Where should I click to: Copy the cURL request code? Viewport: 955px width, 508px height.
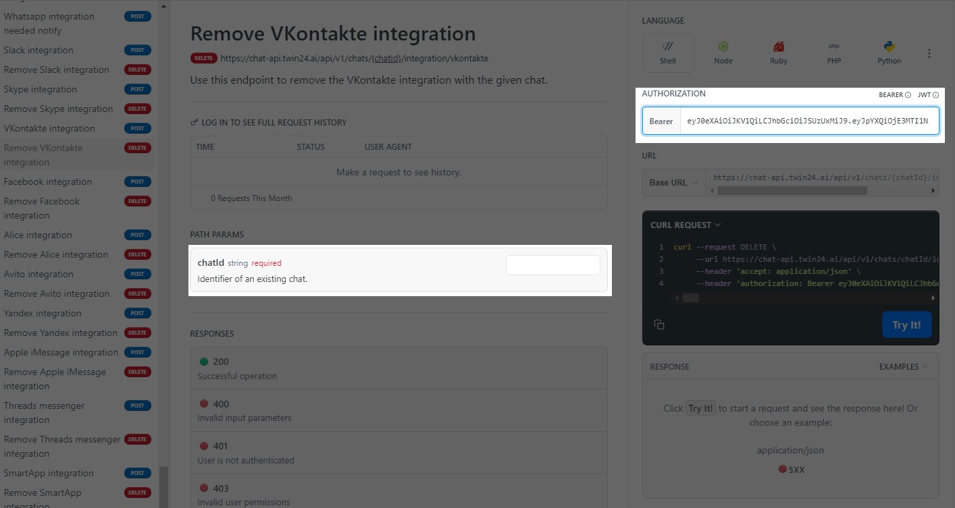point(659,324)
